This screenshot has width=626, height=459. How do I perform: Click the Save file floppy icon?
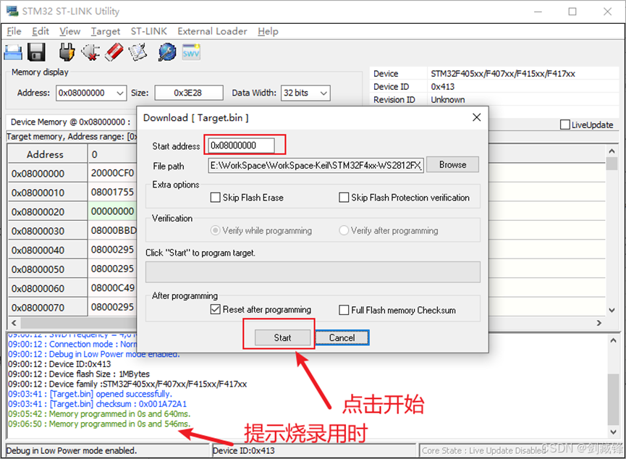36,52
